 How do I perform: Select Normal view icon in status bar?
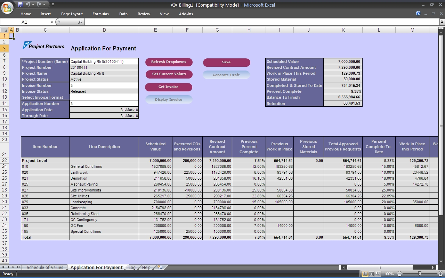pyautogui.click(x=366, y=273)
